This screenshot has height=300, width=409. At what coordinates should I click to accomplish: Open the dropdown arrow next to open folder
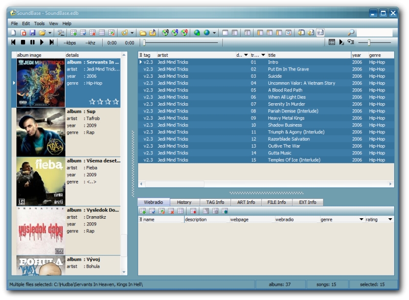coord(50,33)
